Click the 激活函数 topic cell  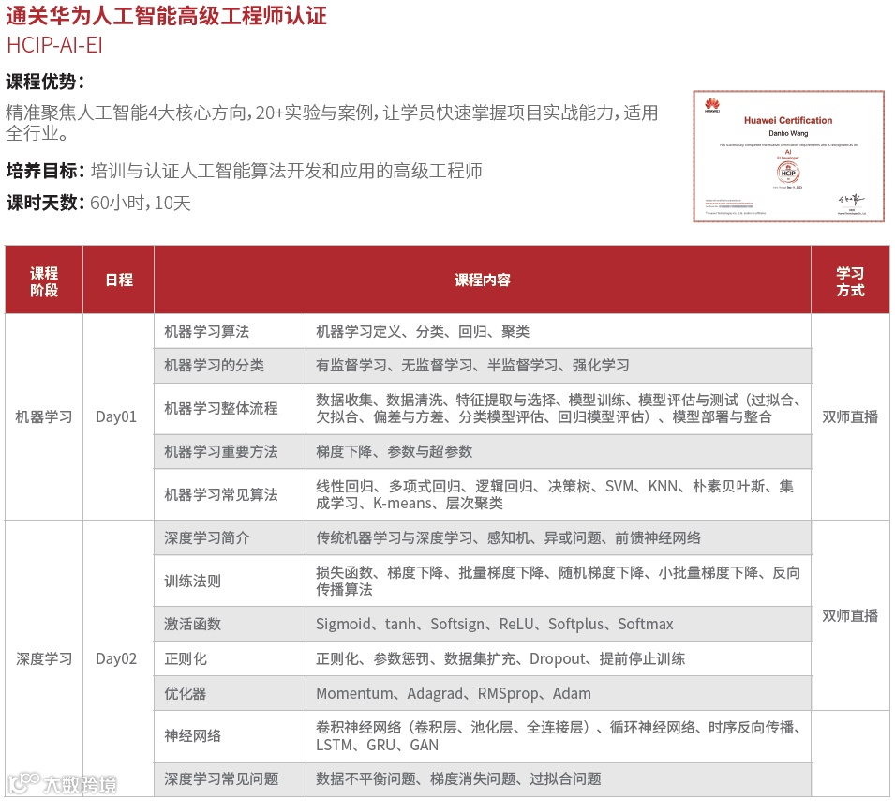click(x=230, y=624)
